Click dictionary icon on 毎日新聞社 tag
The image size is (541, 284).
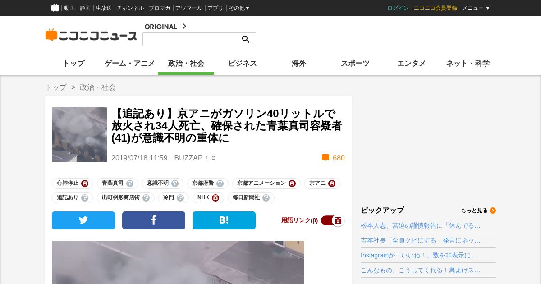(266, 198)
